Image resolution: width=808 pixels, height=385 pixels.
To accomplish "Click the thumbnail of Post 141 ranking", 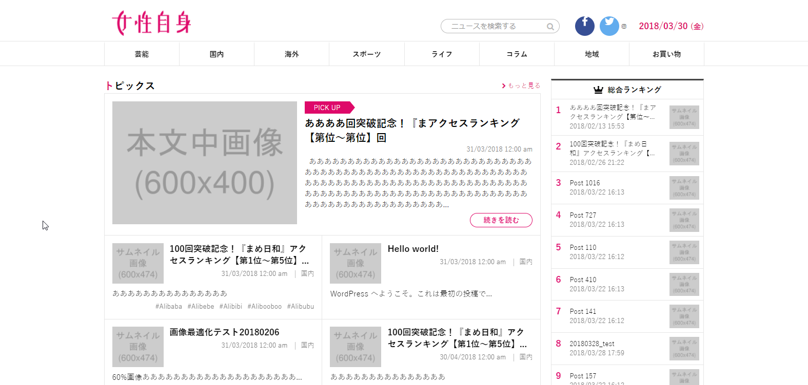I will pyautogui.click(x=684, y=316).
